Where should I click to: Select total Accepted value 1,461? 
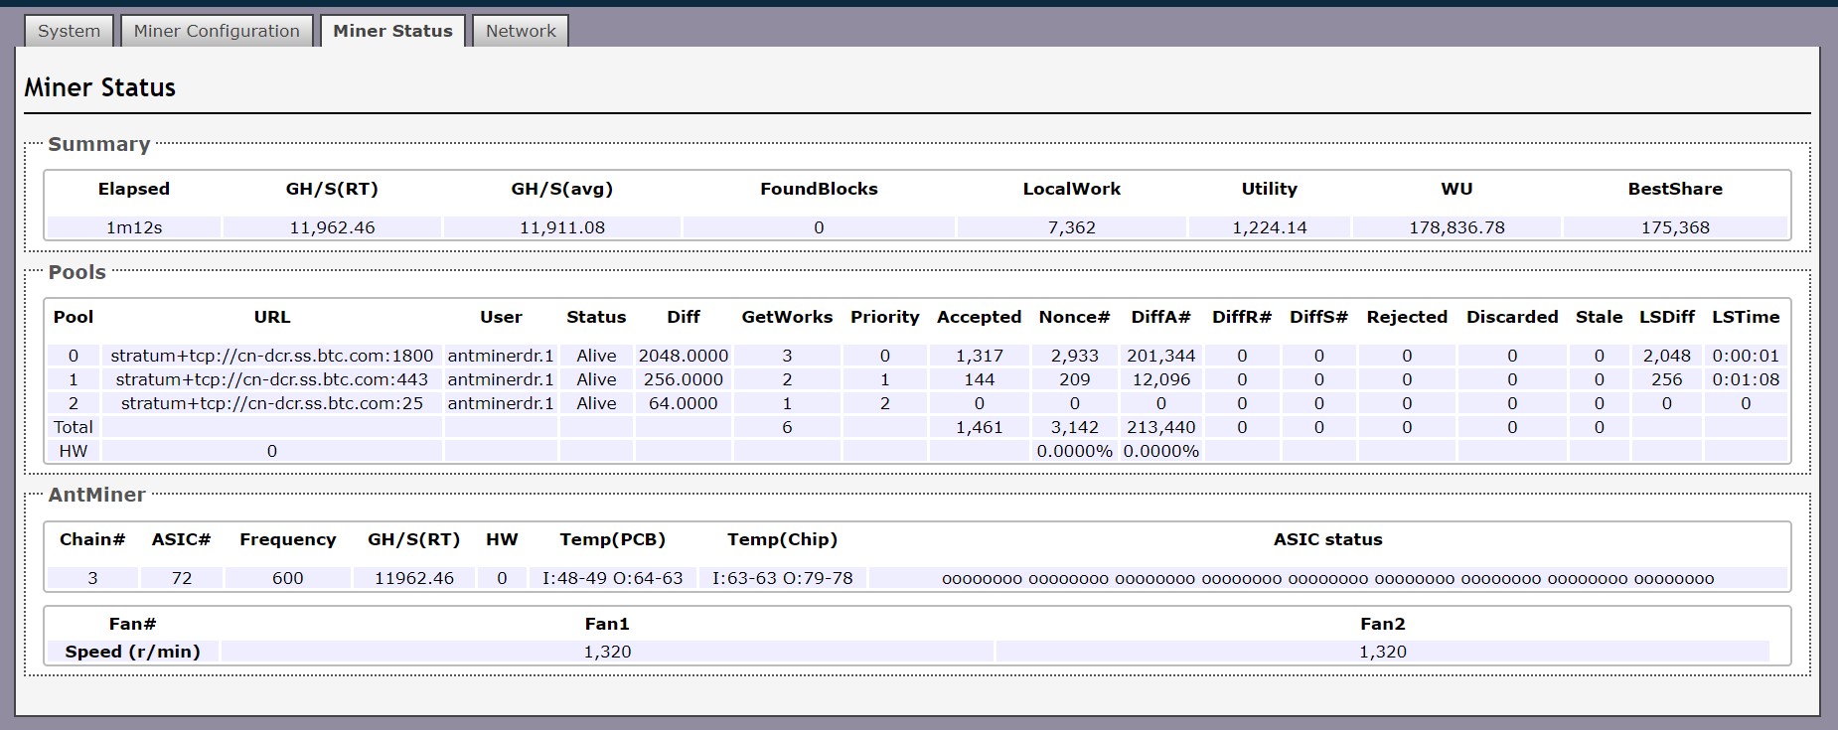pyautogui.click(x=980, y=427)
